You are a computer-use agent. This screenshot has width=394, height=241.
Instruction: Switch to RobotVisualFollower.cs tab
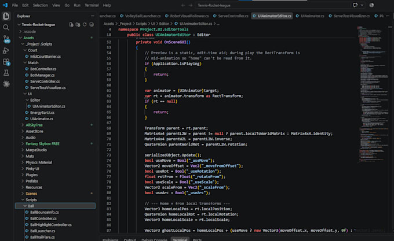coord(187,16)
